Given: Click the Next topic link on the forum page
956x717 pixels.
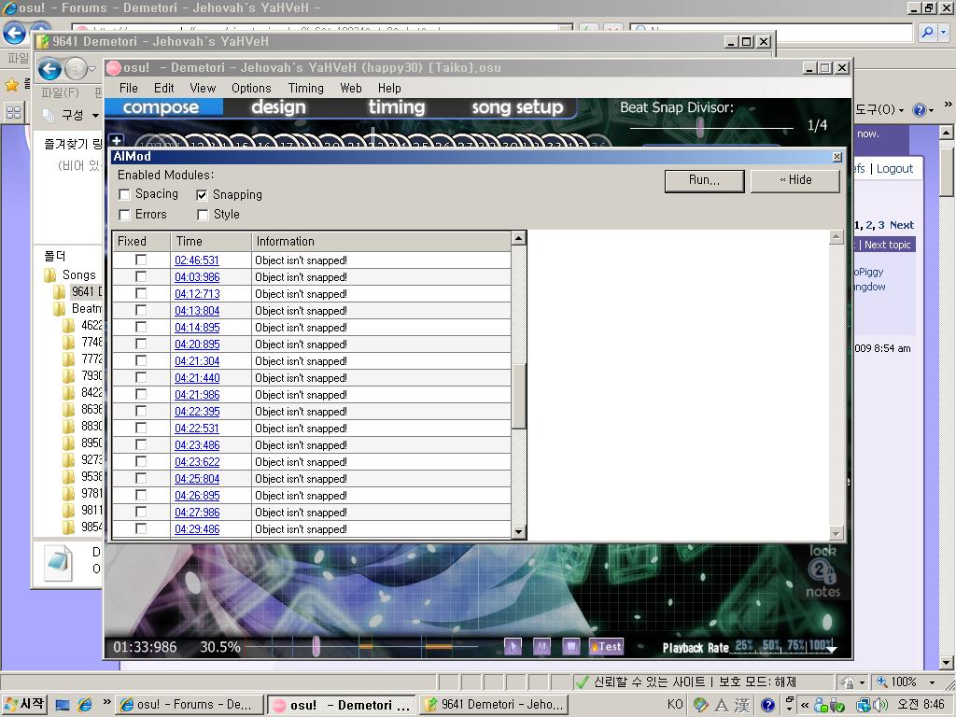Looking at the screenshot, I should pyautogui.click(x=887, y=245).
